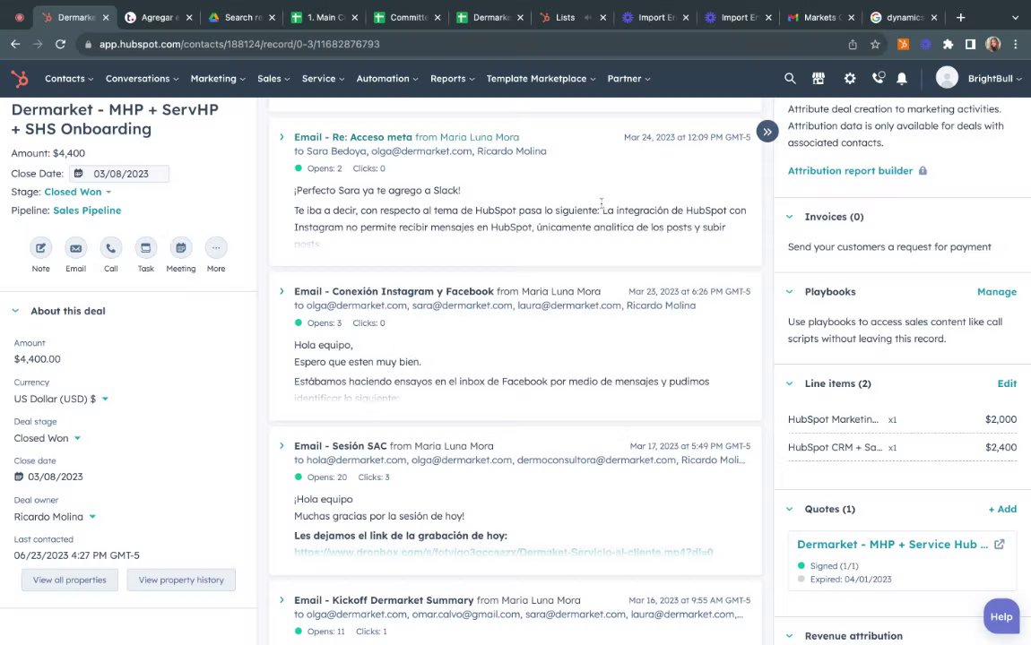1031x645 pixels.
Task: Collapse the Invoices section
Action: coord(790,217)
